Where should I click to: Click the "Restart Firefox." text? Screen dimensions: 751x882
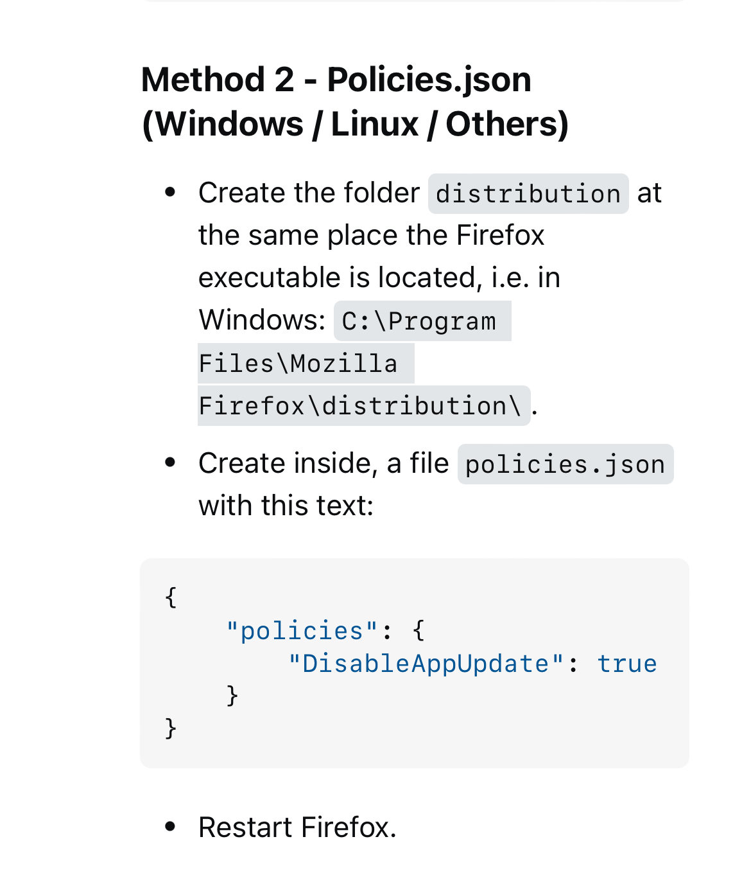click(x=297, y=827)
